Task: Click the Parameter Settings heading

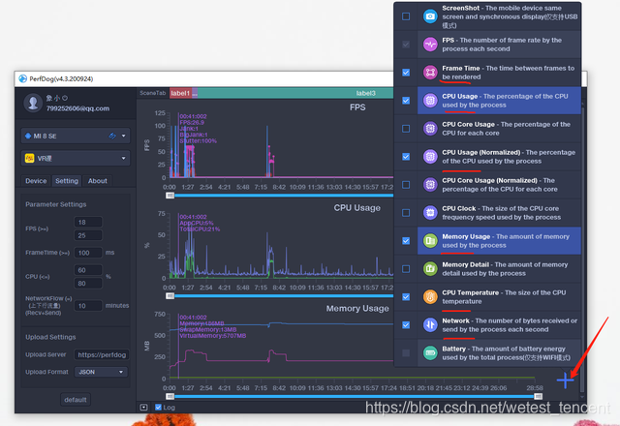Action: click(56, 204)
